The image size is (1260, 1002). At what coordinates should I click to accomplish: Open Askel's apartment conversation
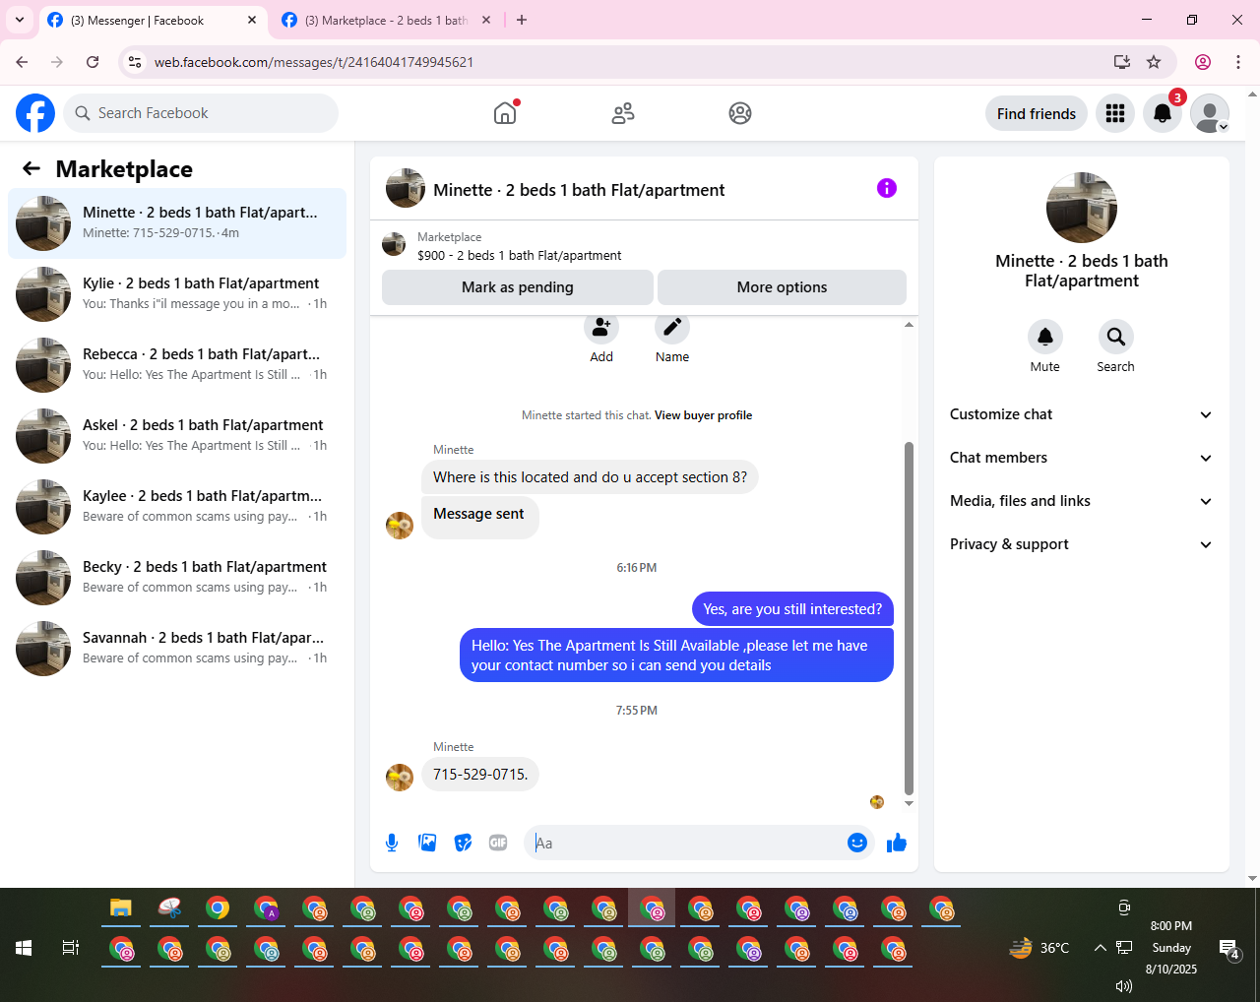coord(177,436)
